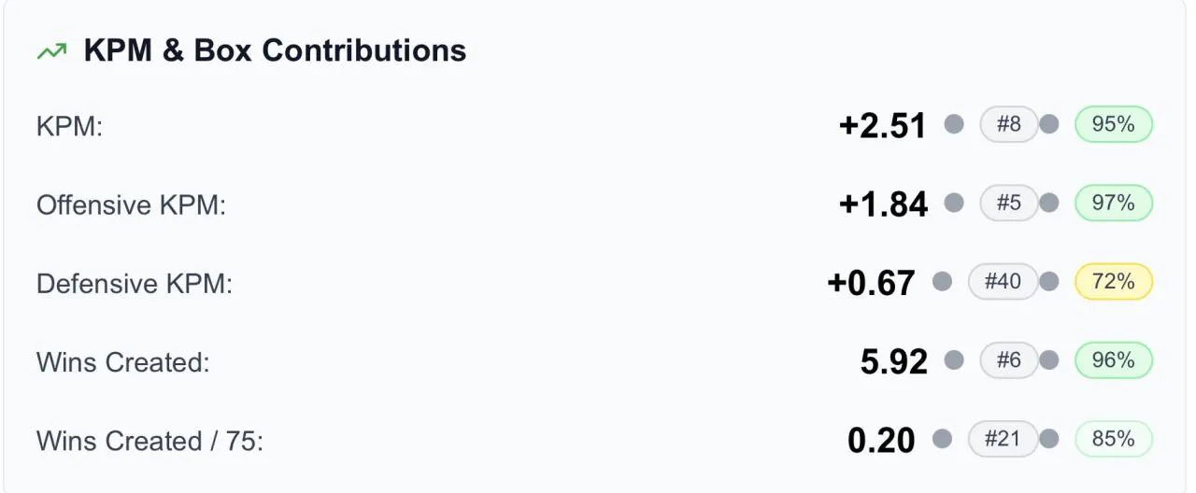Screen dimensions: 1196x493
Task: Click the #21 rank badge
Action: 1003,438
